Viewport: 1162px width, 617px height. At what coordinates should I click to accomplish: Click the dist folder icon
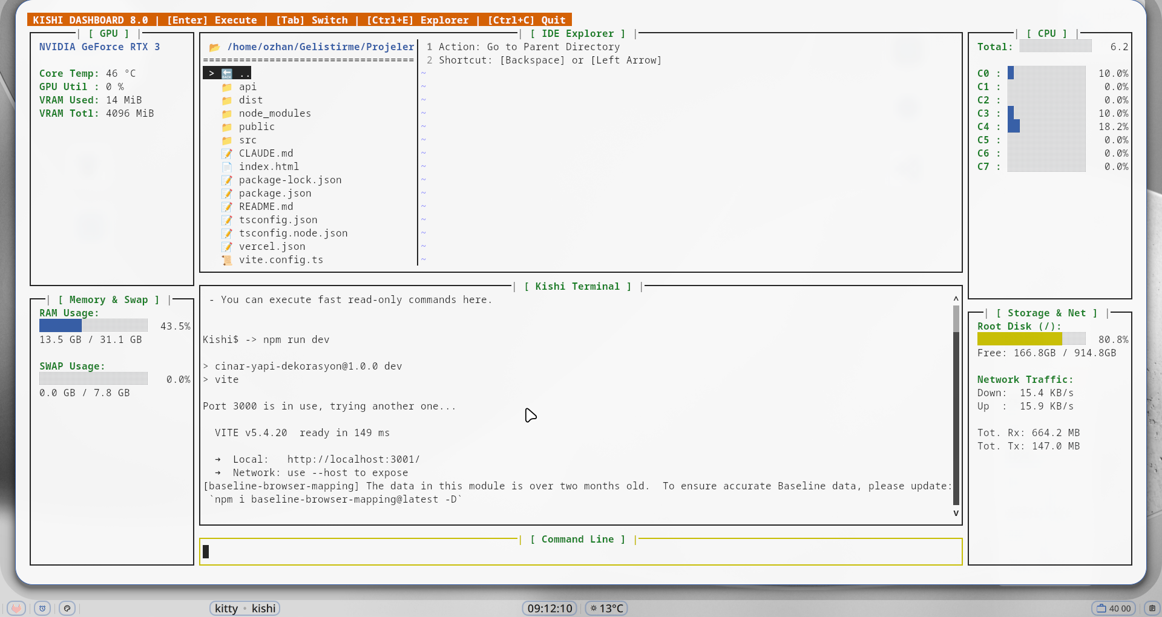(227, 100)
